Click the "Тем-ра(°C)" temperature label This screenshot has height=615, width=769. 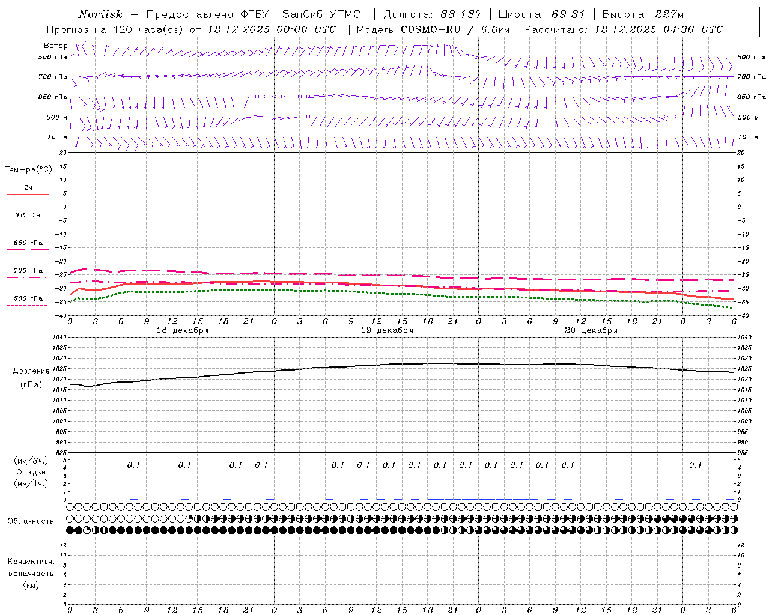click(x=28, y=170)
